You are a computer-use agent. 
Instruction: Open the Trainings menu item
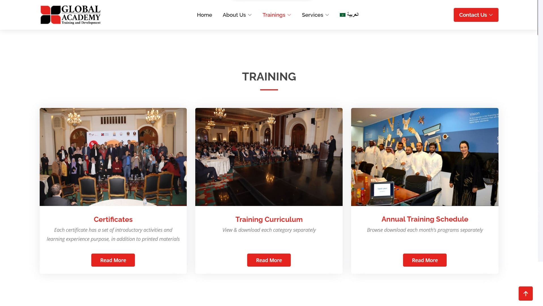click(274, 15)
